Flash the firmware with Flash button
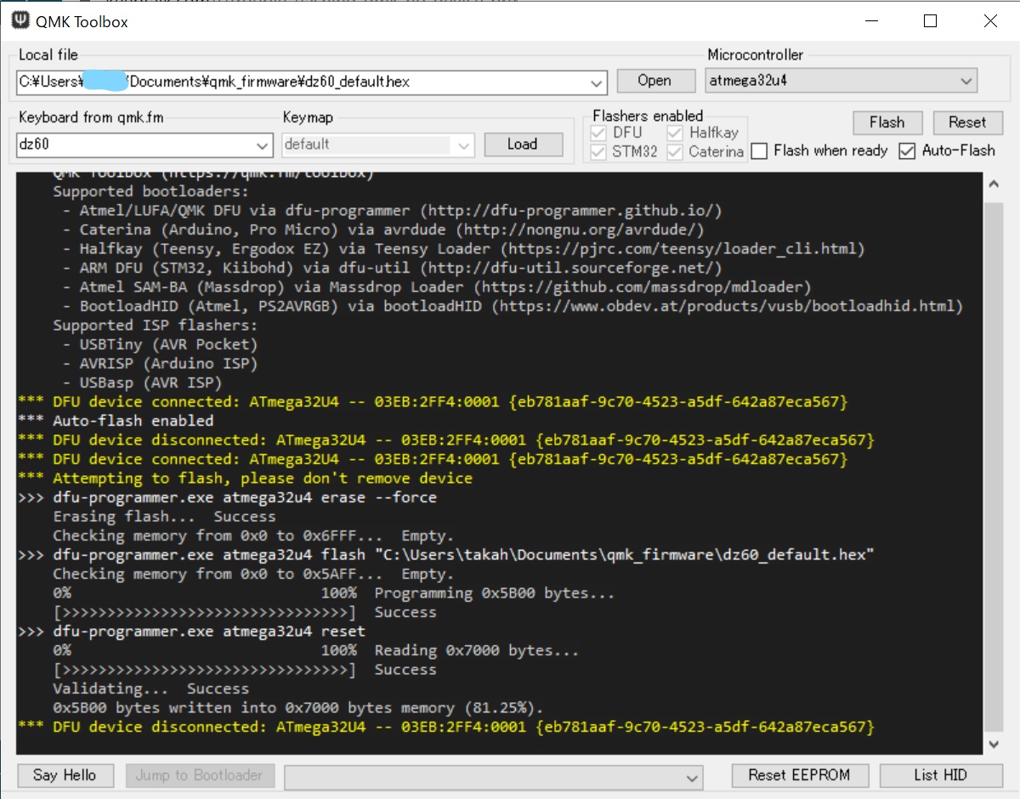This screenshot has height=799, width=1020. [x=887, y=122]
